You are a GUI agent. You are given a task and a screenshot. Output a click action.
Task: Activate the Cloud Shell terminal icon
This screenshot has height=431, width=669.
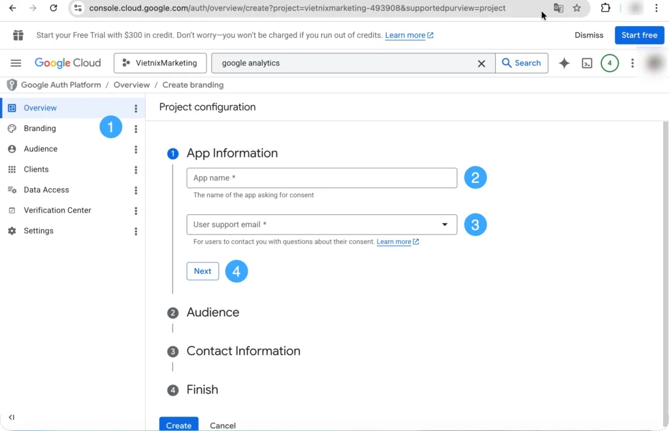tap(587, 63)
